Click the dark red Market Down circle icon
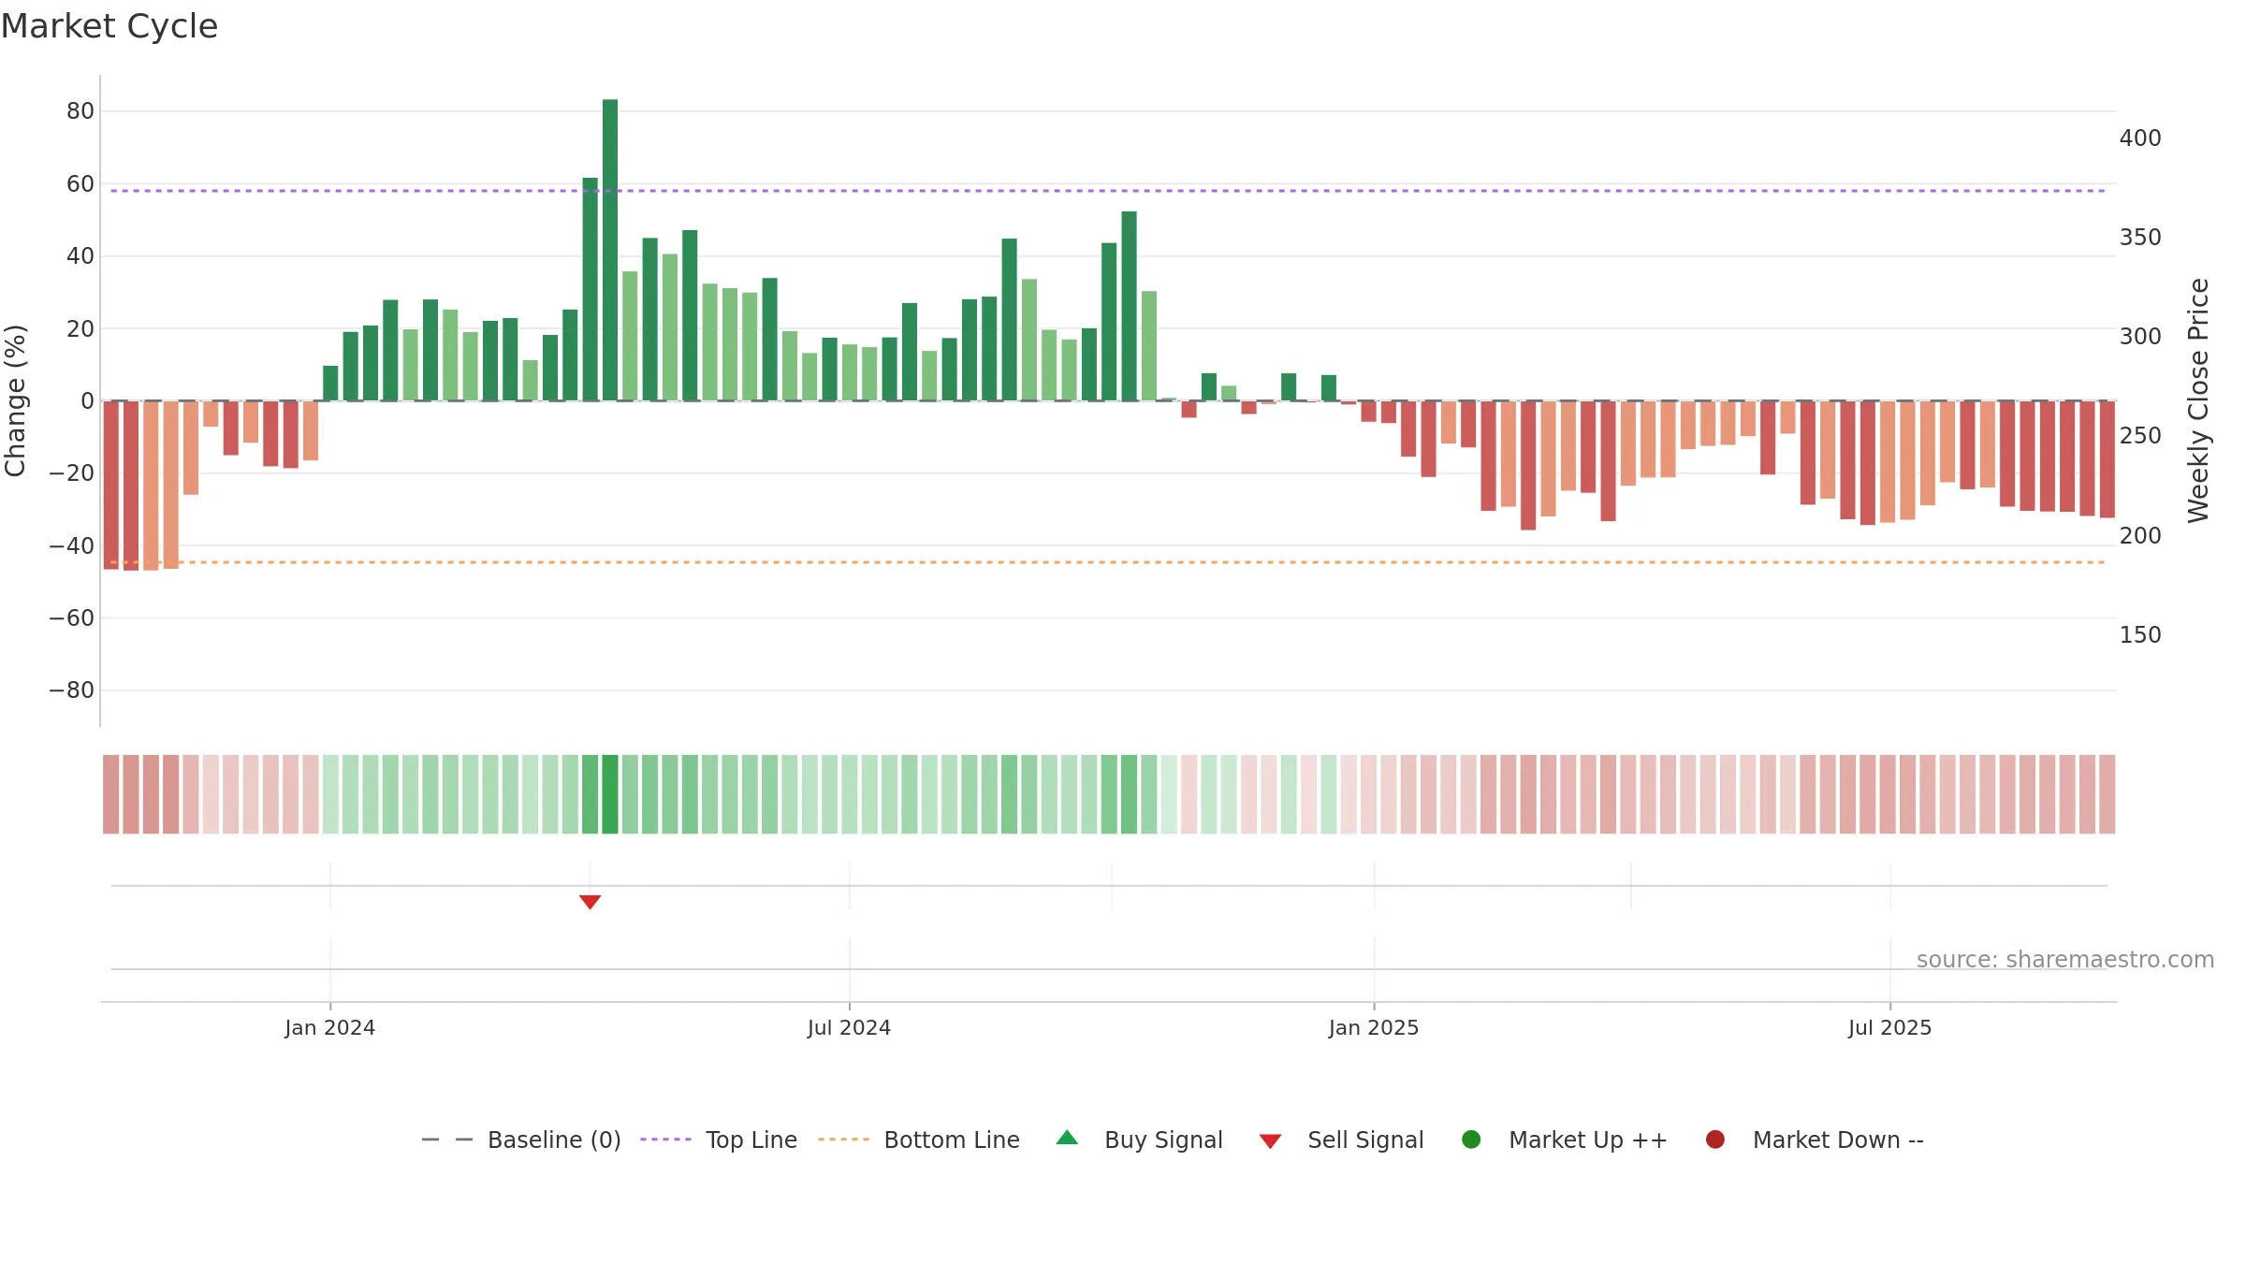 coord(1715,1140)
